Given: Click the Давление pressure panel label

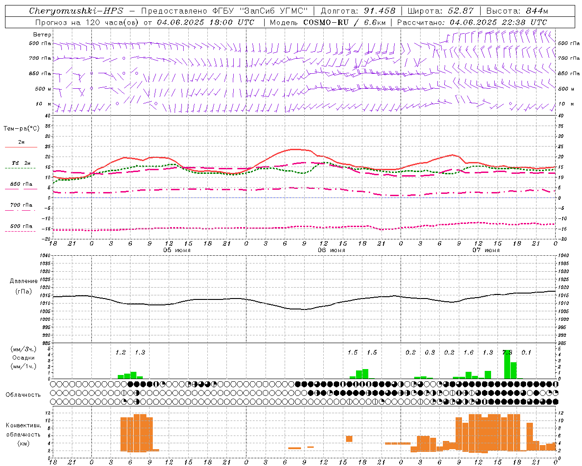Looking at the screenshot, I should tap(24, 281).
